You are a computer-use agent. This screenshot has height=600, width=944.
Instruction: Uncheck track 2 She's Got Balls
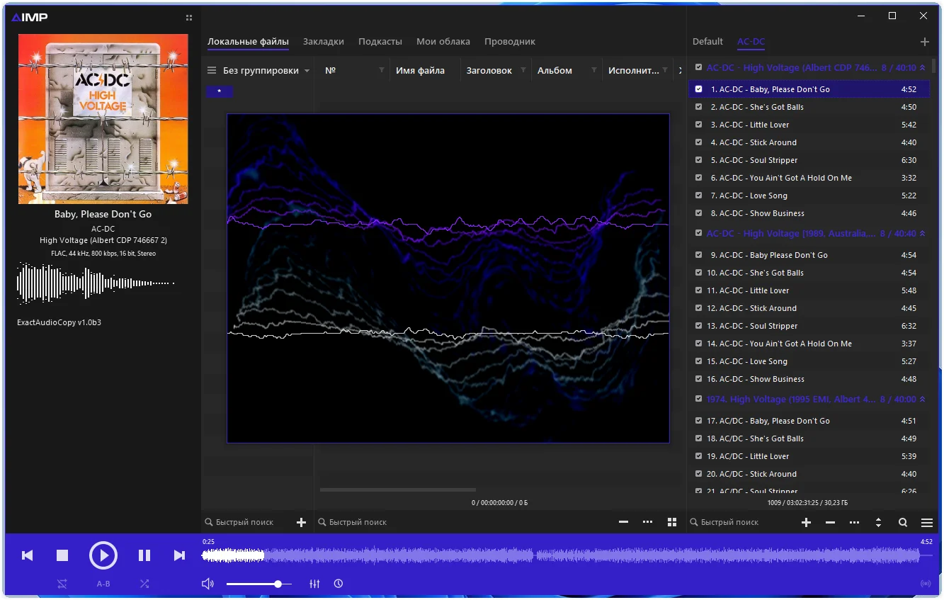699,107
